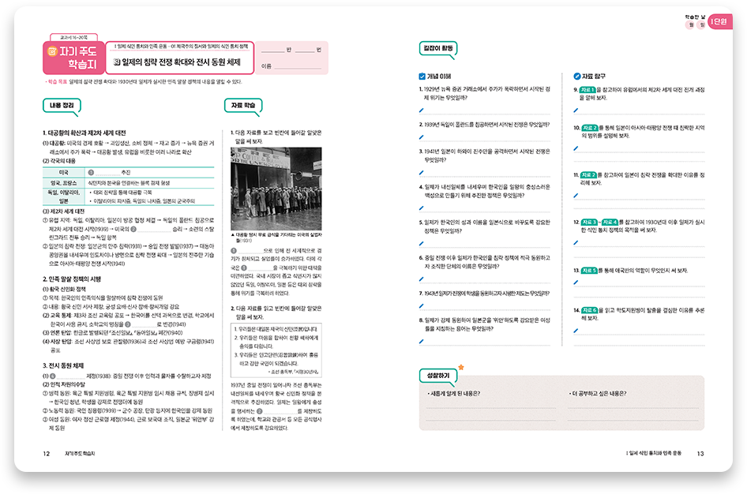Image resolution: width=747 pixels, height=494 pixels.
Task: Click the 일 circle under 학습한 날
Action: pyautogui.click(x=702, y=24)
